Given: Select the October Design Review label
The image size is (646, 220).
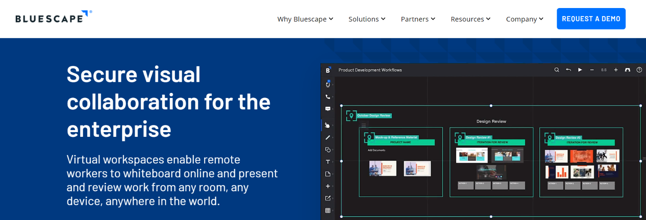Looking at the screenshot, I should coord(374,115).
